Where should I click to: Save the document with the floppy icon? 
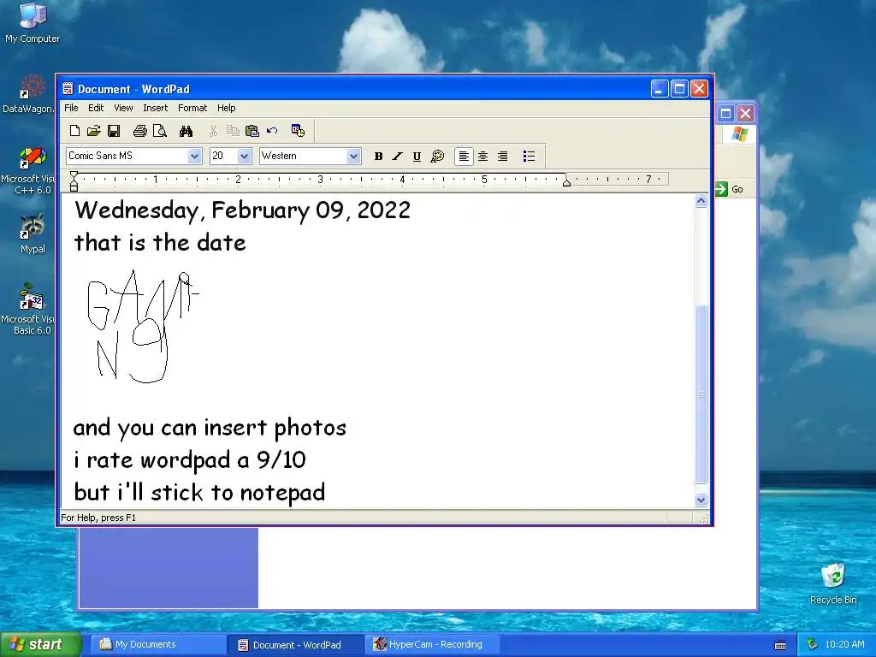click(114, 131)
